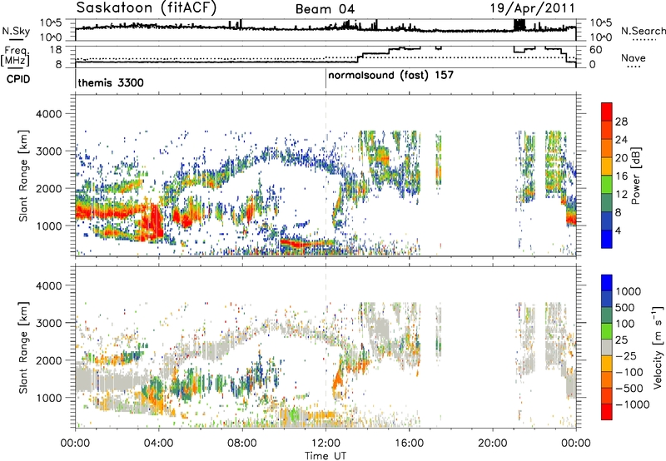
Task: Click the dashed 12:00 marker line in power panel
Action: 326,176
